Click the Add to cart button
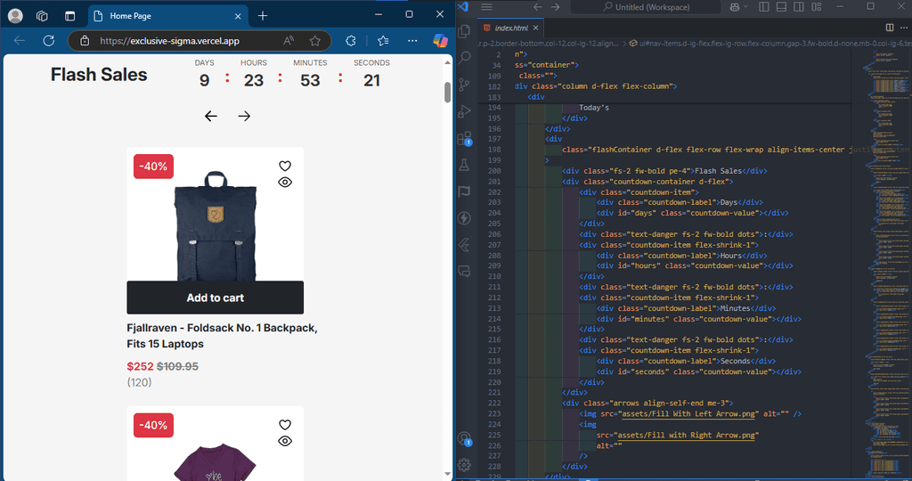Image resolution: width=912 pixels, height=481 pixels. click(x=216, y=298)
